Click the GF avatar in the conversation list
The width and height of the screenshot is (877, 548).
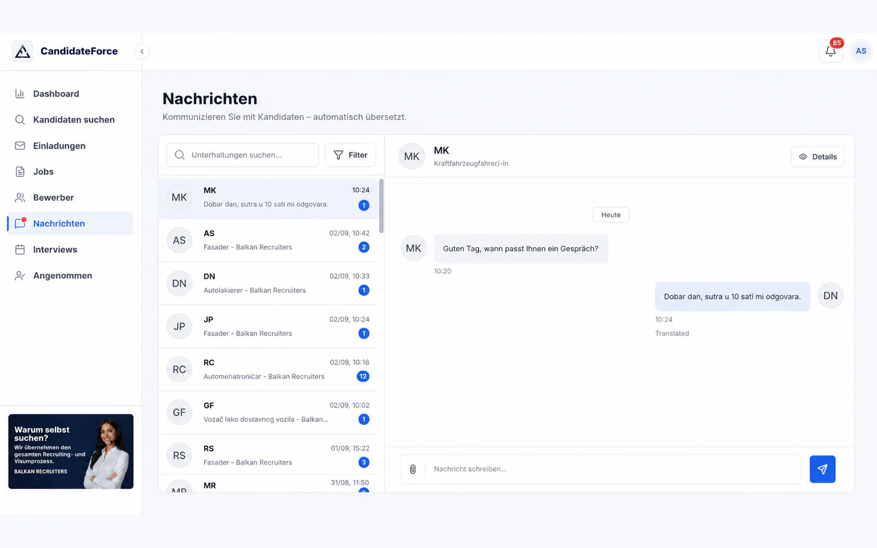click(179, 412)
